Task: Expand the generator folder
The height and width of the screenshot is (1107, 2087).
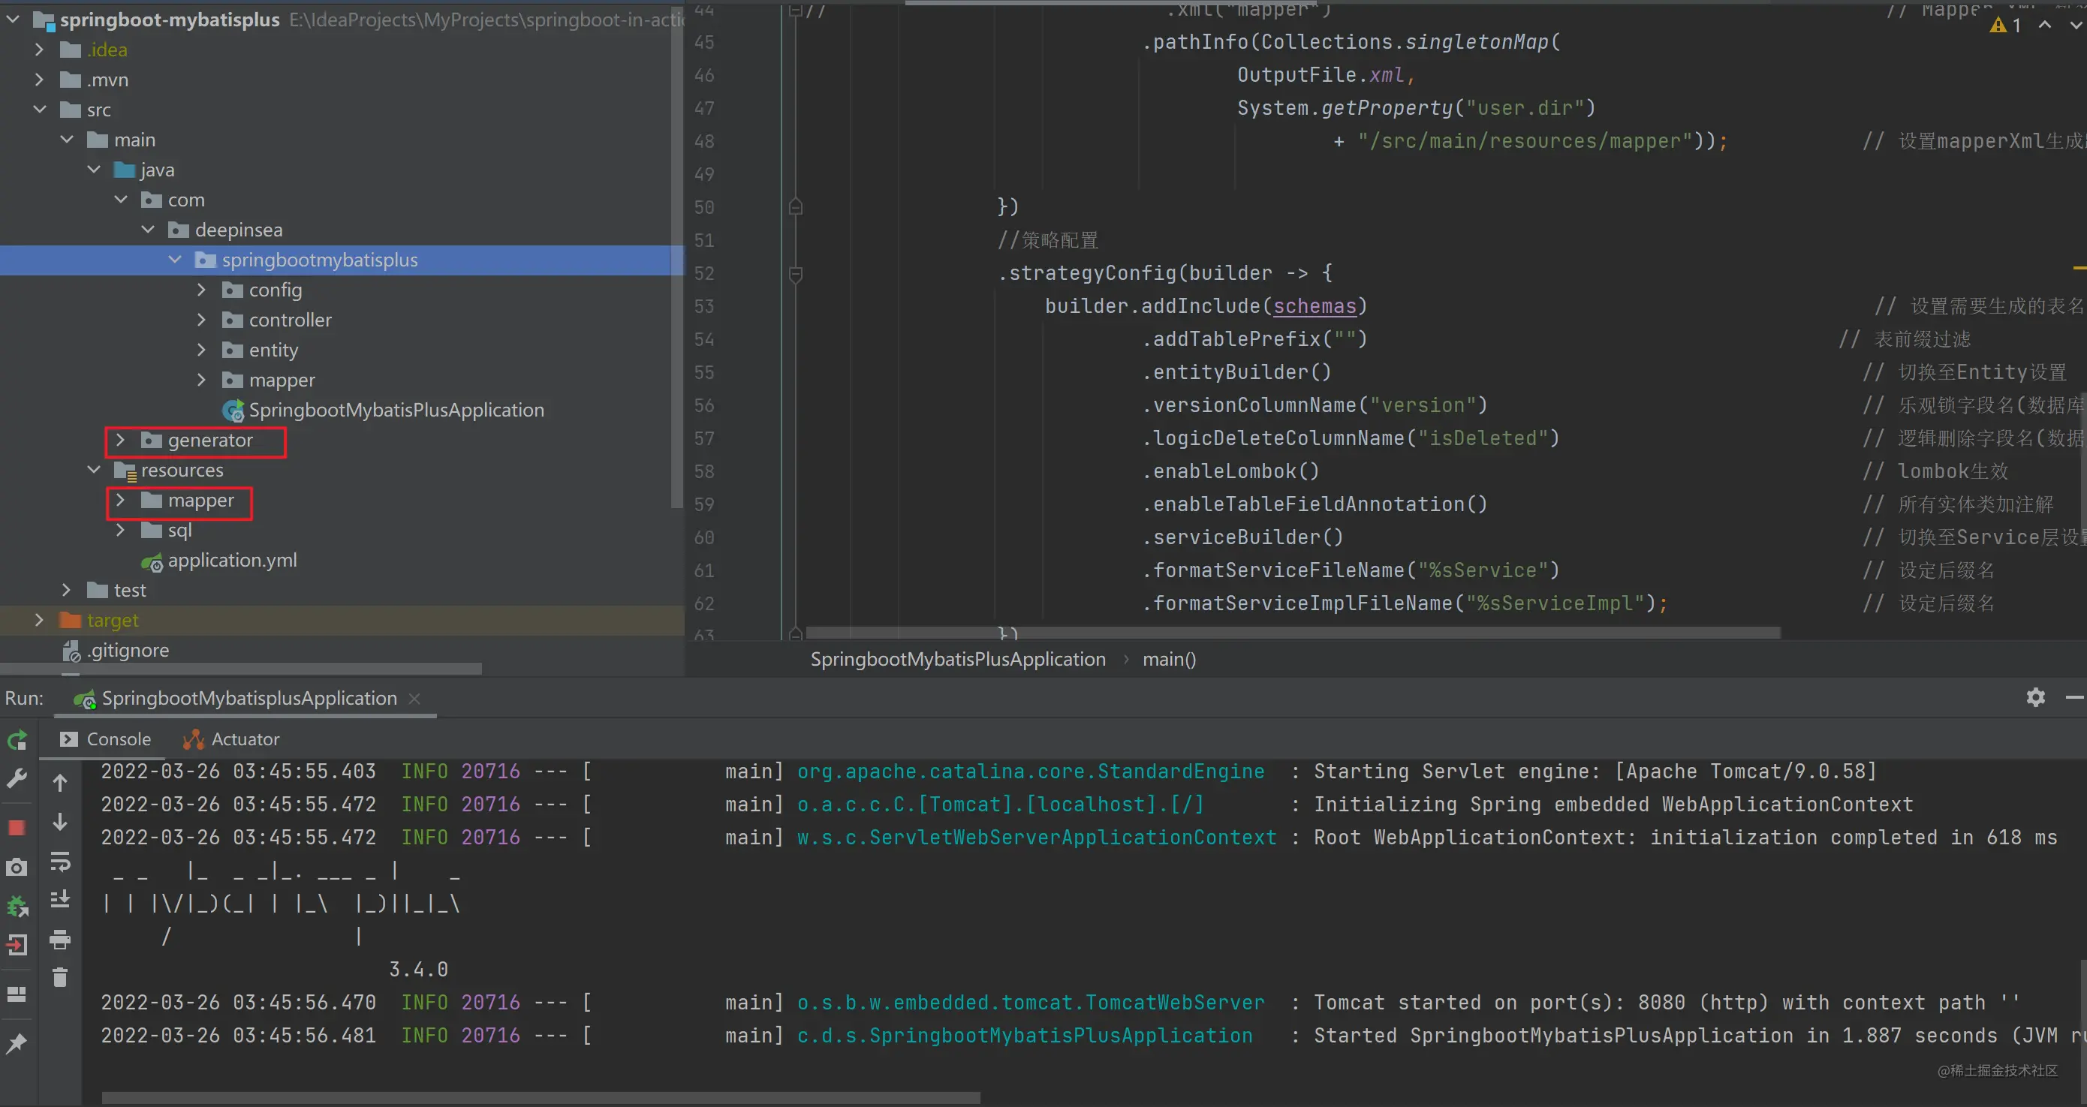Action: [121, 441]
